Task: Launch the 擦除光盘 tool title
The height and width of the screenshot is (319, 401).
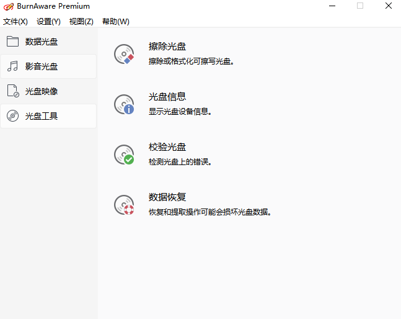Action: (x=167, y=47)
